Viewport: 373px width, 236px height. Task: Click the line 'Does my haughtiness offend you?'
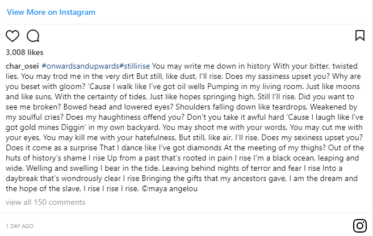pyautogui.click(x=125, y=117)
